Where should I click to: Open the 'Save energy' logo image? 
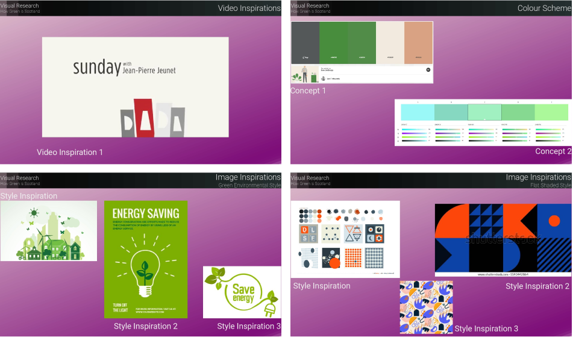(x=242, y=292)
